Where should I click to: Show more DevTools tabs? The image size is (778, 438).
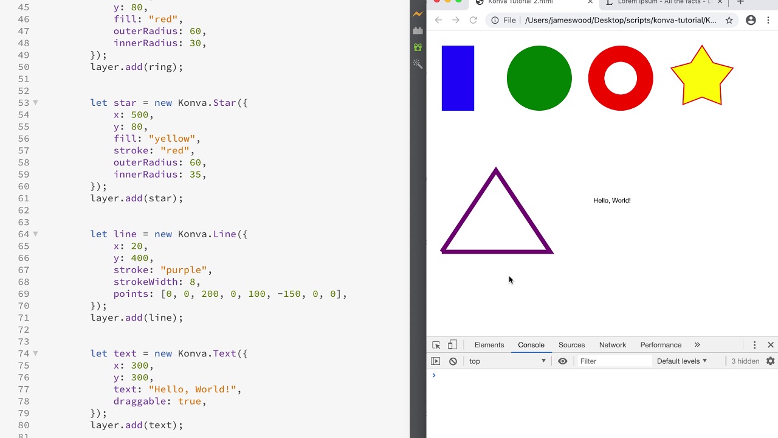pyautogui.click(x=697, y=345)
